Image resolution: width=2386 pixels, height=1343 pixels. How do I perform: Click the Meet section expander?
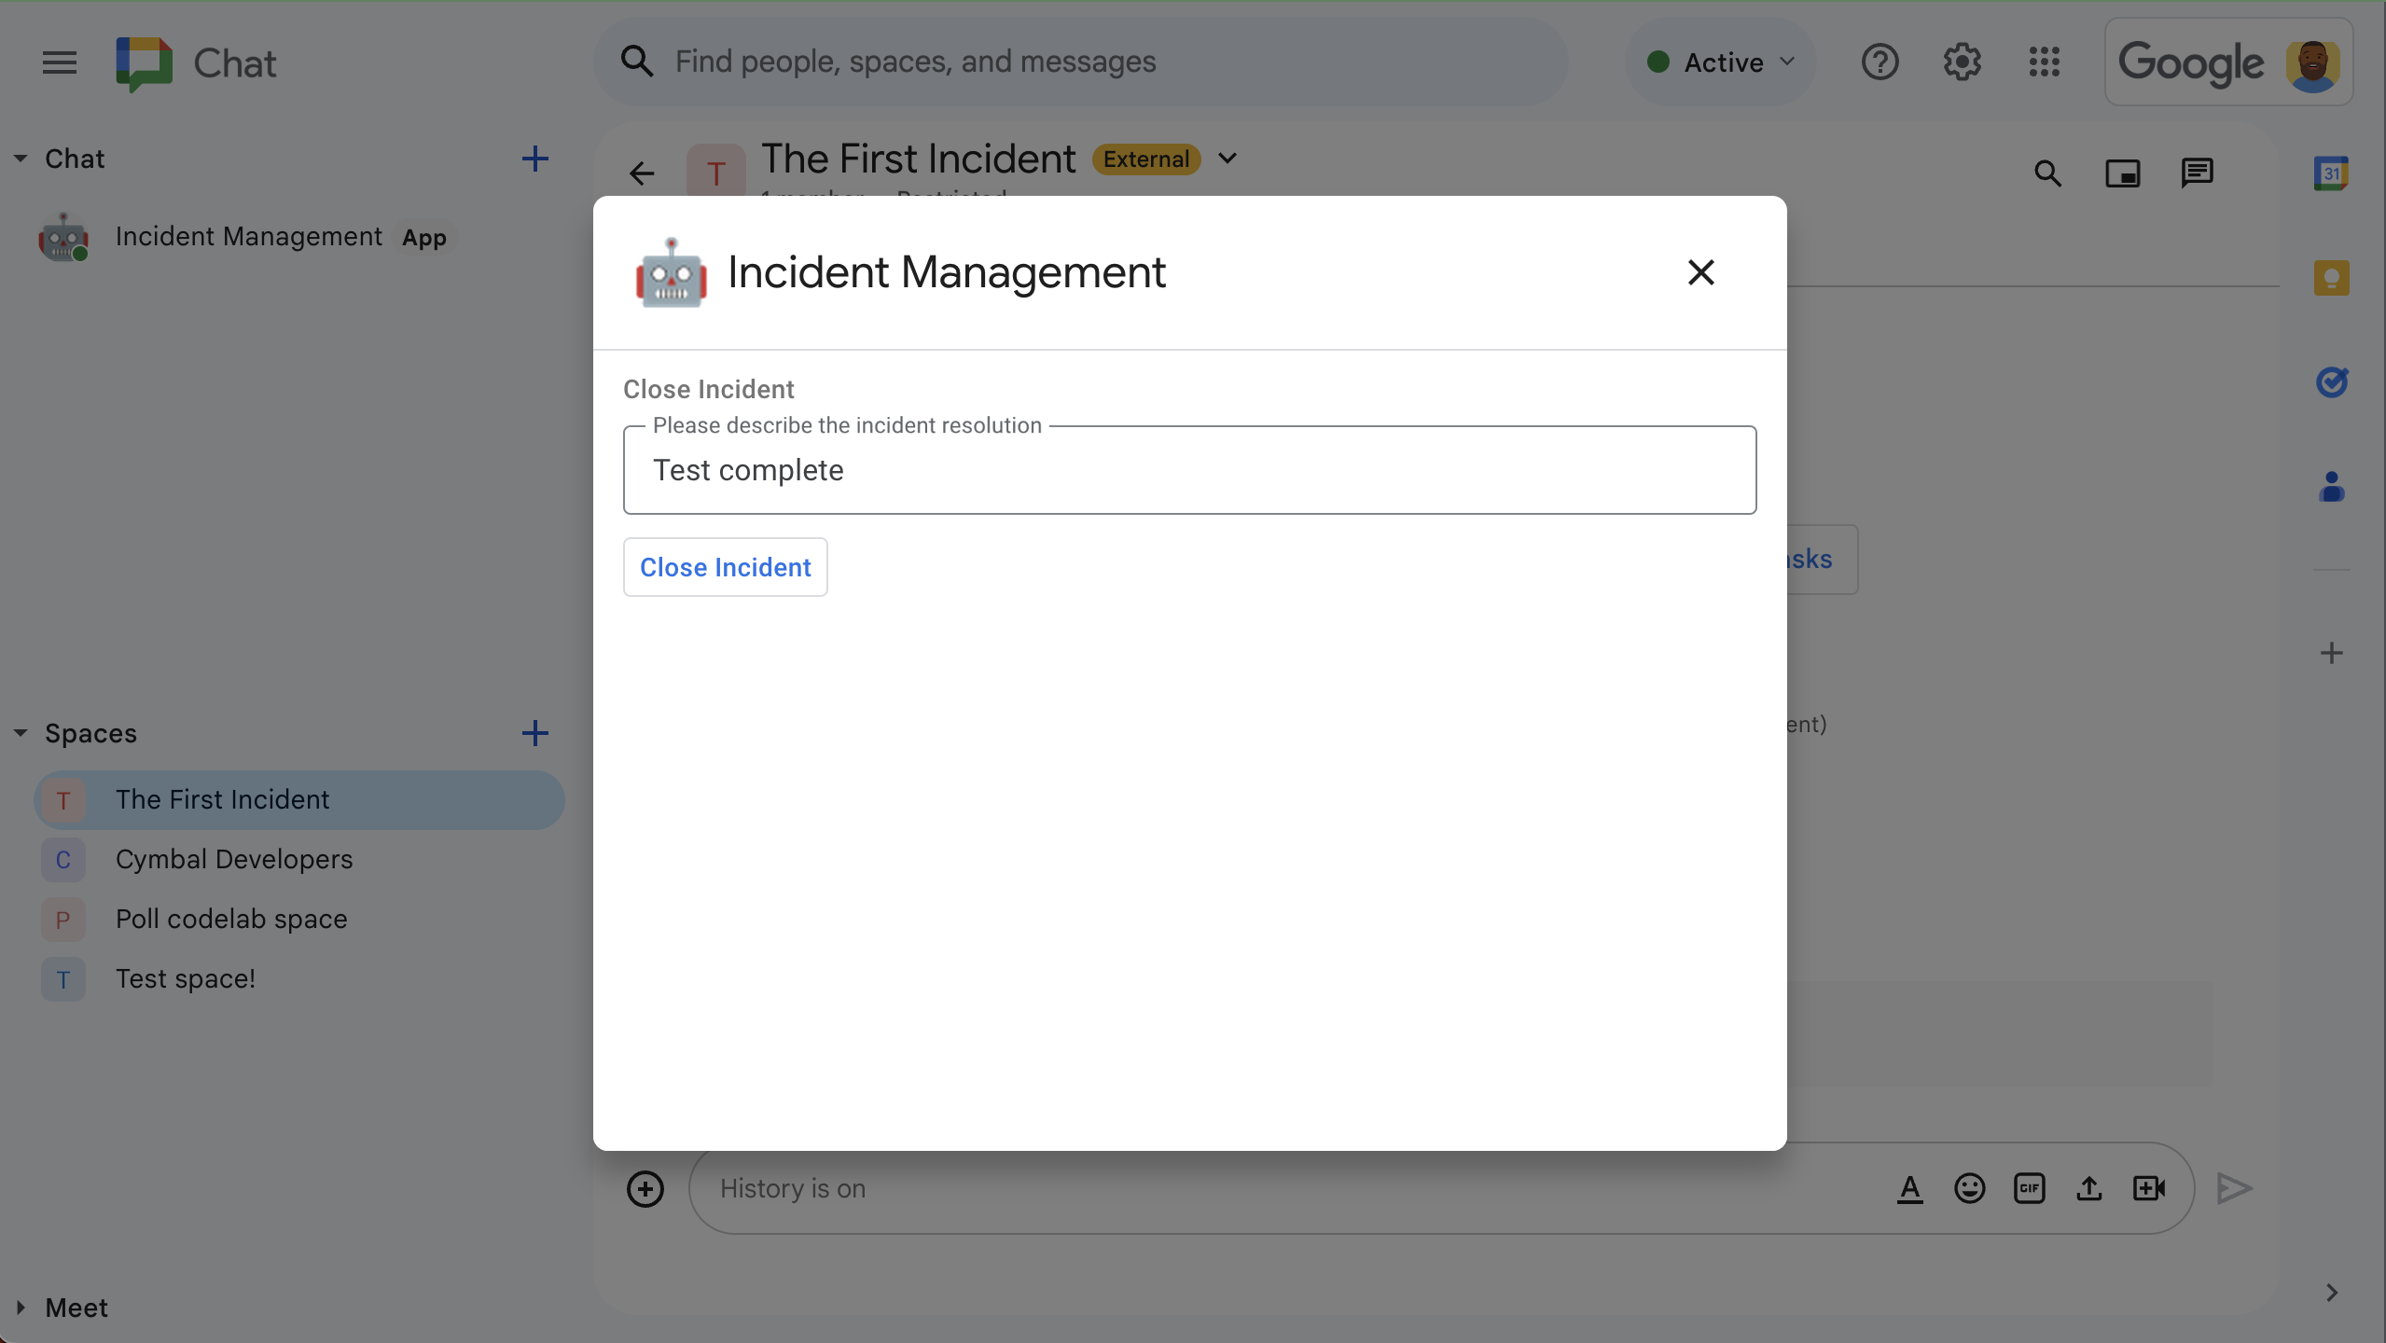[21, 1307]
